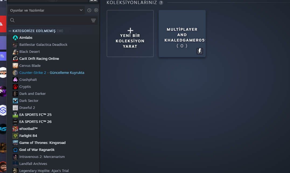Select Legendary Hoplite: Ajax's Trial
Screen dimensions: 290x173
[x=44, y=171]
